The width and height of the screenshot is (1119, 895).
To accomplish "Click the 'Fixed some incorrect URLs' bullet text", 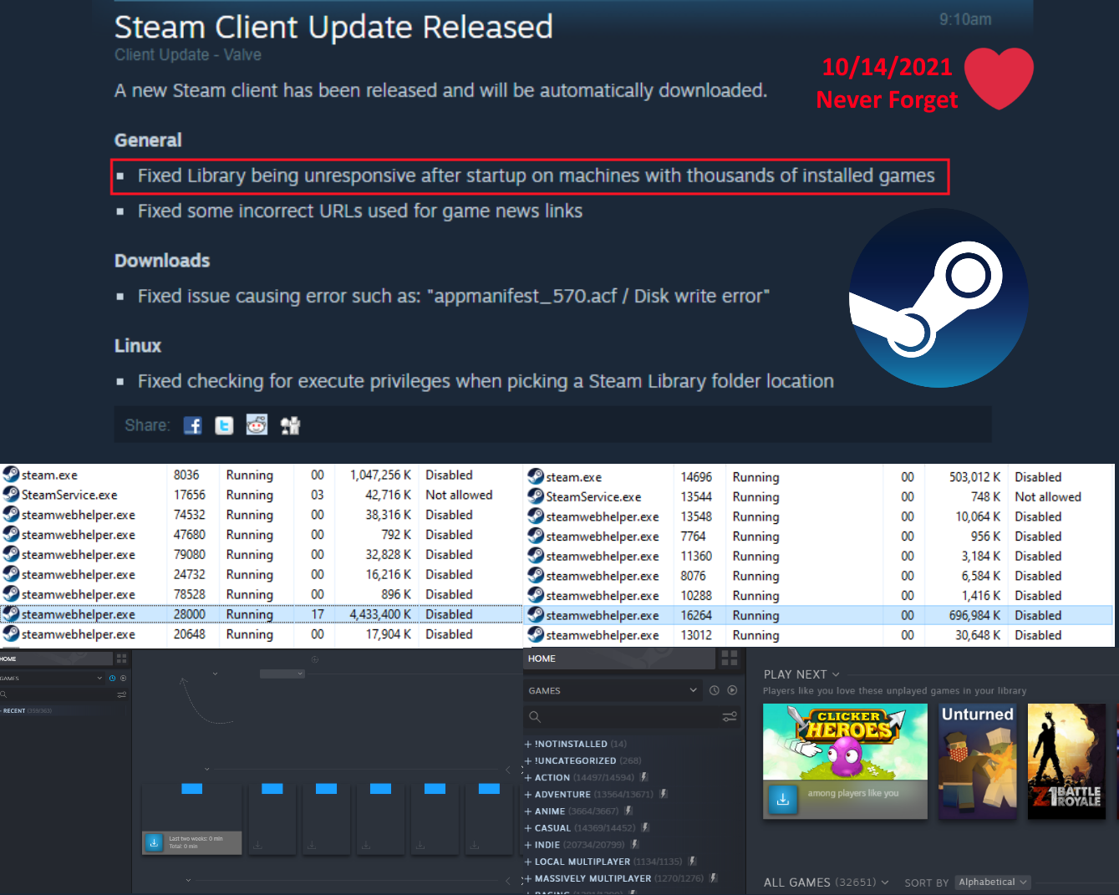I will click(x=360, y=211).
